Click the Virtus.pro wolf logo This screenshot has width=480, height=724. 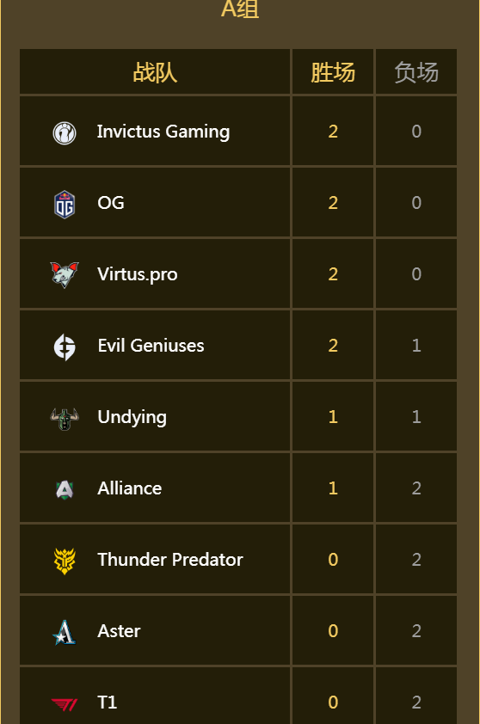[65, 275]
